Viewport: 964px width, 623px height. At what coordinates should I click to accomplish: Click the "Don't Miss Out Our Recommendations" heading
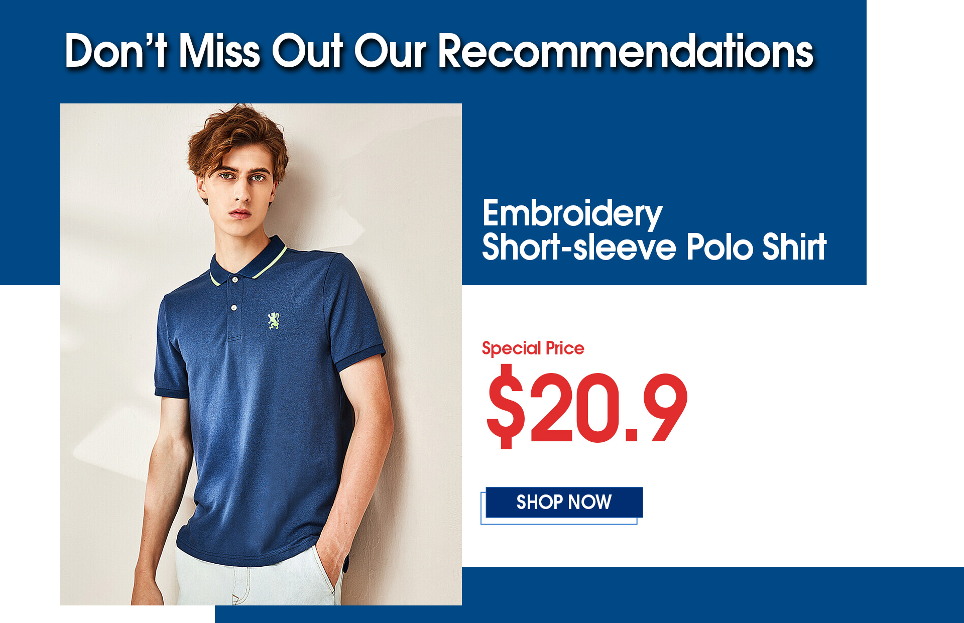[439, 51]
